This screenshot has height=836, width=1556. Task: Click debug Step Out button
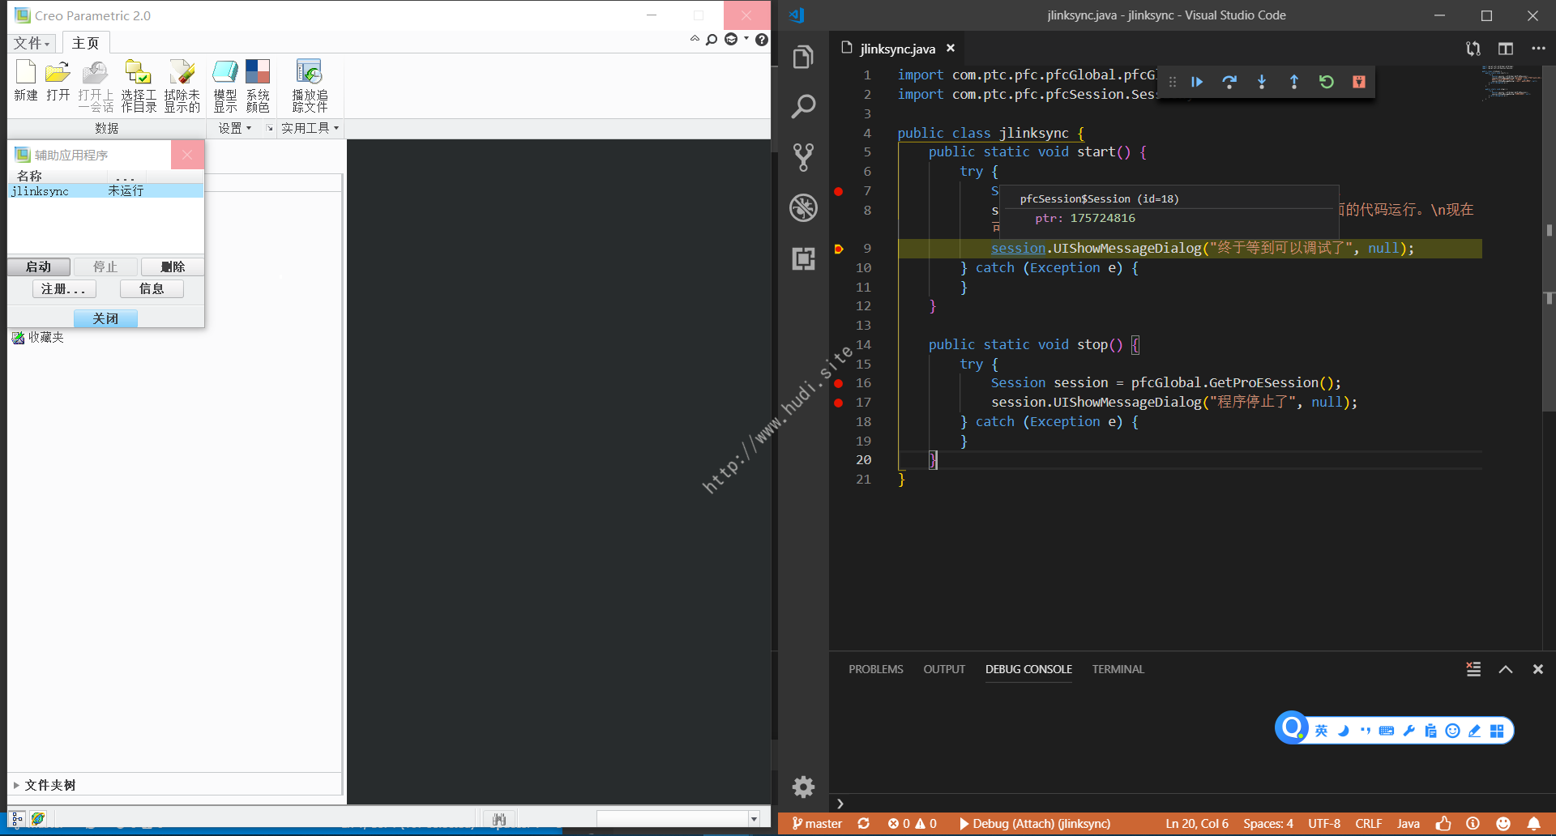click(x=1294, y=82)
